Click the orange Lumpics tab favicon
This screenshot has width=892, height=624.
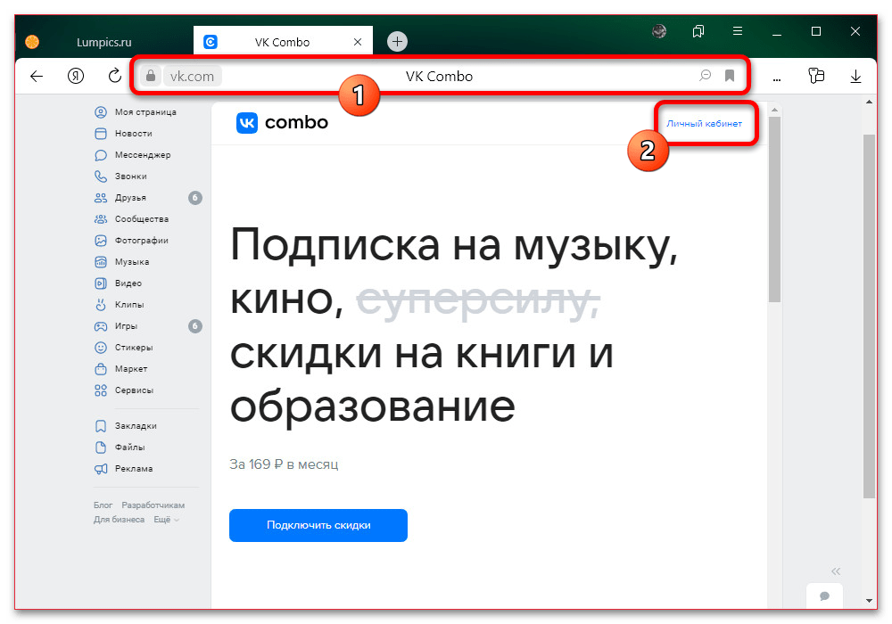[32, 42]
